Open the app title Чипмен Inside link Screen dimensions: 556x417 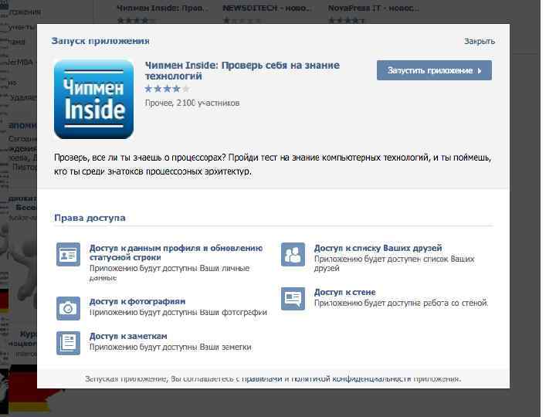(x=242, y=70)
